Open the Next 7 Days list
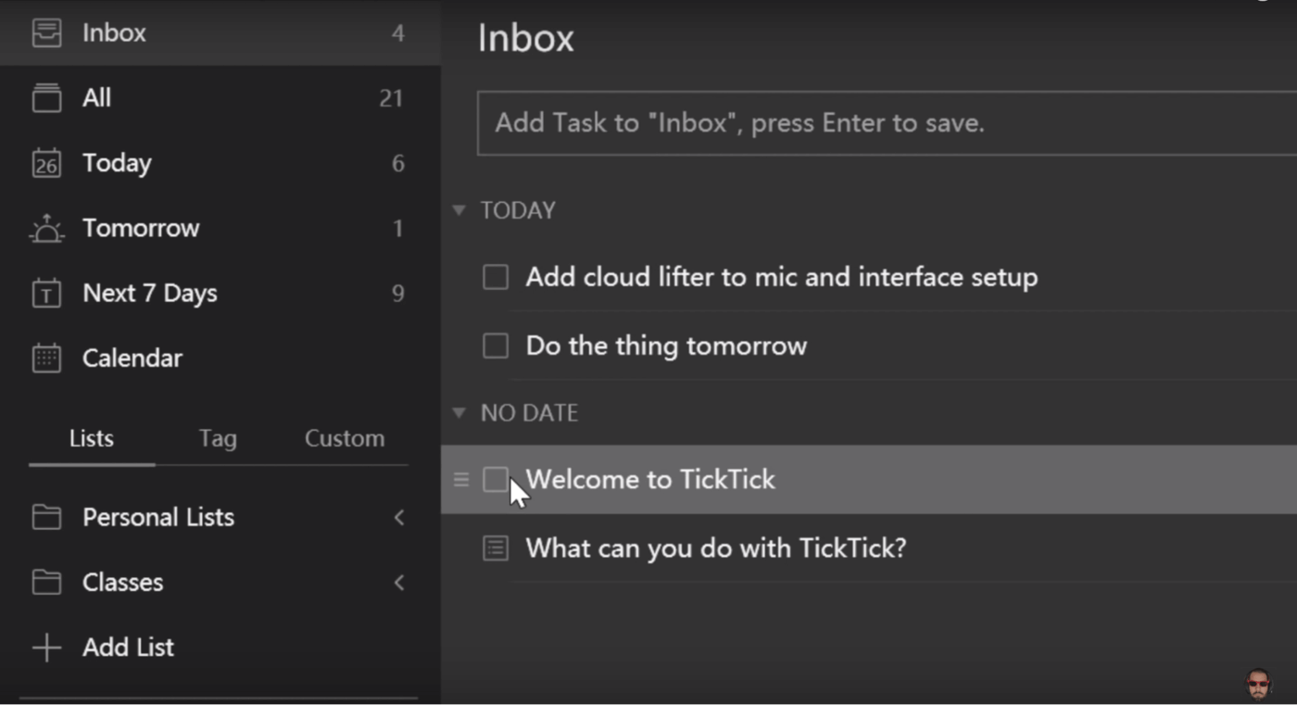This screenshot has width=1297, height=705. click(220, 294)
